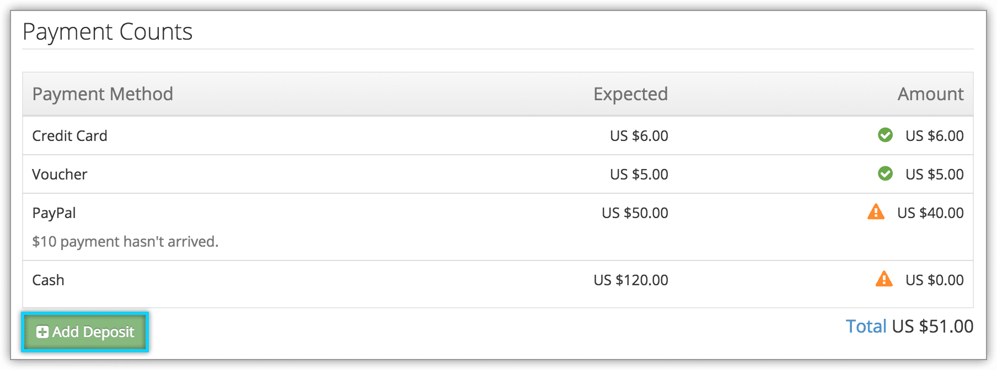Click the Voucher amount US $5.00
This screenshot has height=370, width=997.
(x=934, y=175)
